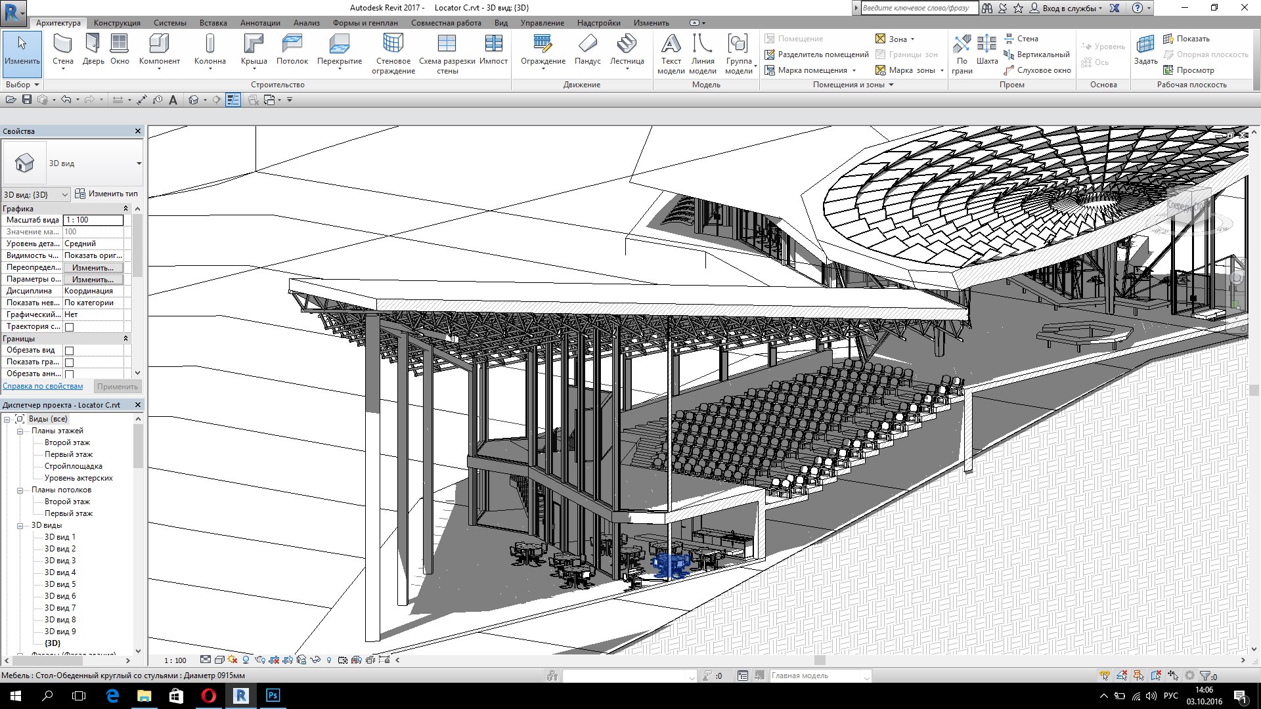
Task: Open the 3D вид: {3D} instance dropdown
Action: tap(35, 194)
